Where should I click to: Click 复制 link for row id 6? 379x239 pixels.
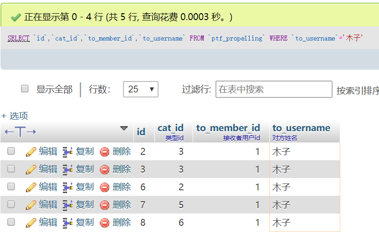[85, 187]
